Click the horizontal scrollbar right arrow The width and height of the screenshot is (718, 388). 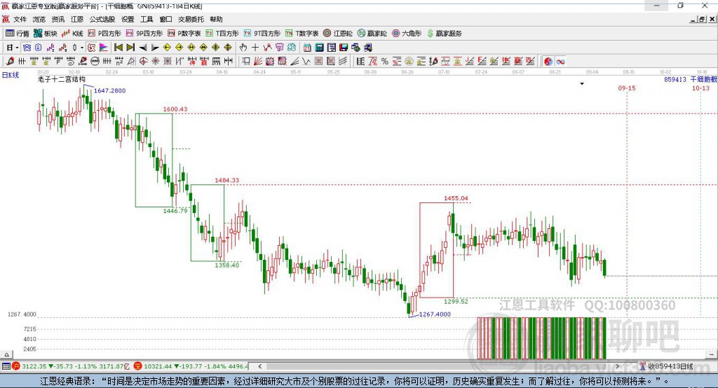click(x=617, y=366)
